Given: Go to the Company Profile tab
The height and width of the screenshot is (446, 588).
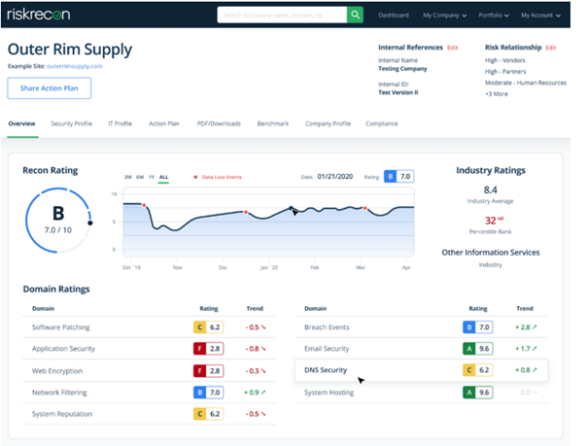Looking at the screenshot, I should 328,123.
